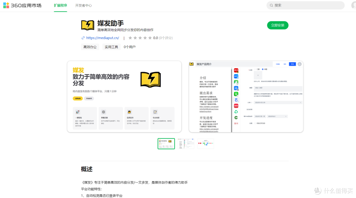
Task: Click the blue 发布 button in the screenshot
Action: 292,64
